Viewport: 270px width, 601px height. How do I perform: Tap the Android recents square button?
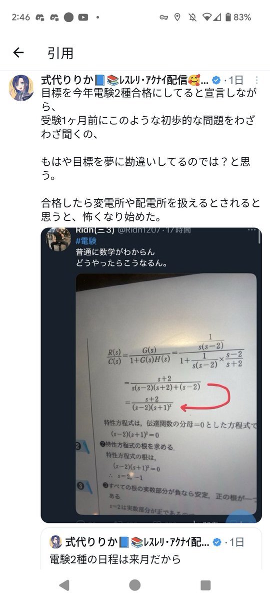[205, 585]
